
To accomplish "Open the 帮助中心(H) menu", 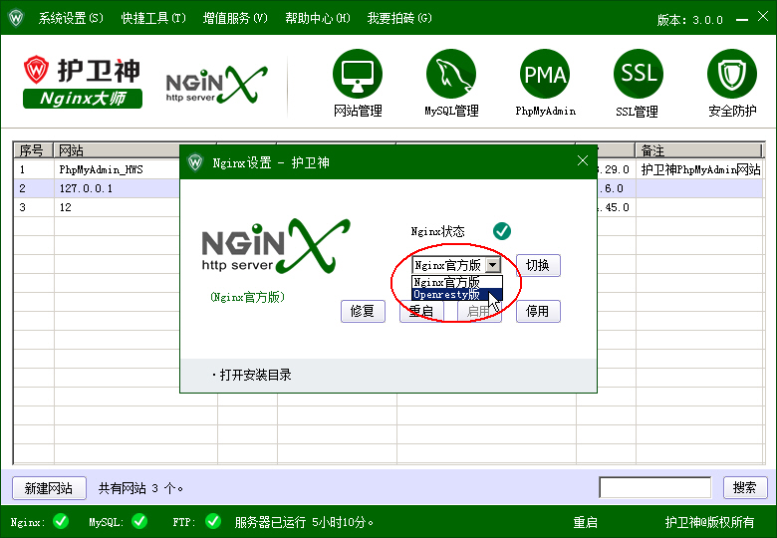I will coord(317,19).
